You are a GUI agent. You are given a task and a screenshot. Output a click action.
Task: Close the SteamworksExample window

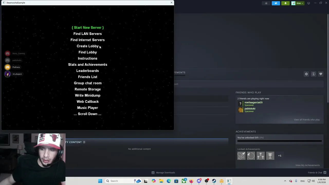171,3
